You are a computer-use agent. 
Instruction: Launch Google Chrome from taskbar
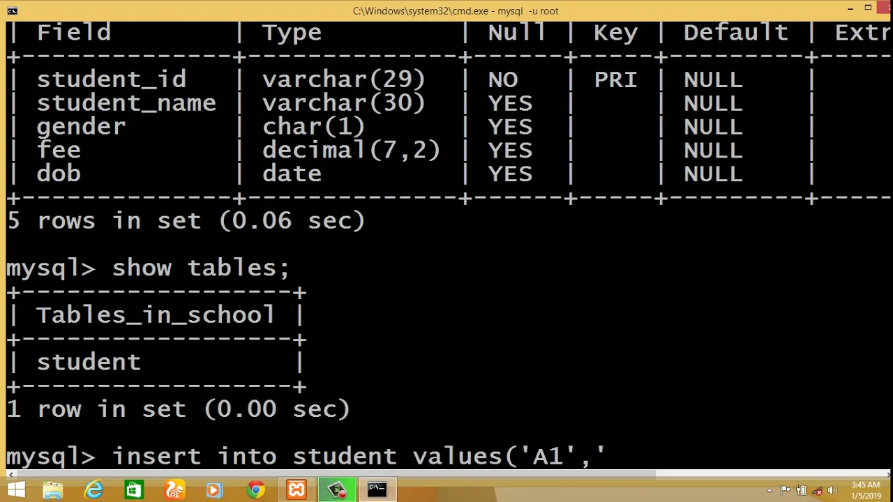pyautogui.click(x=256, y=490)
